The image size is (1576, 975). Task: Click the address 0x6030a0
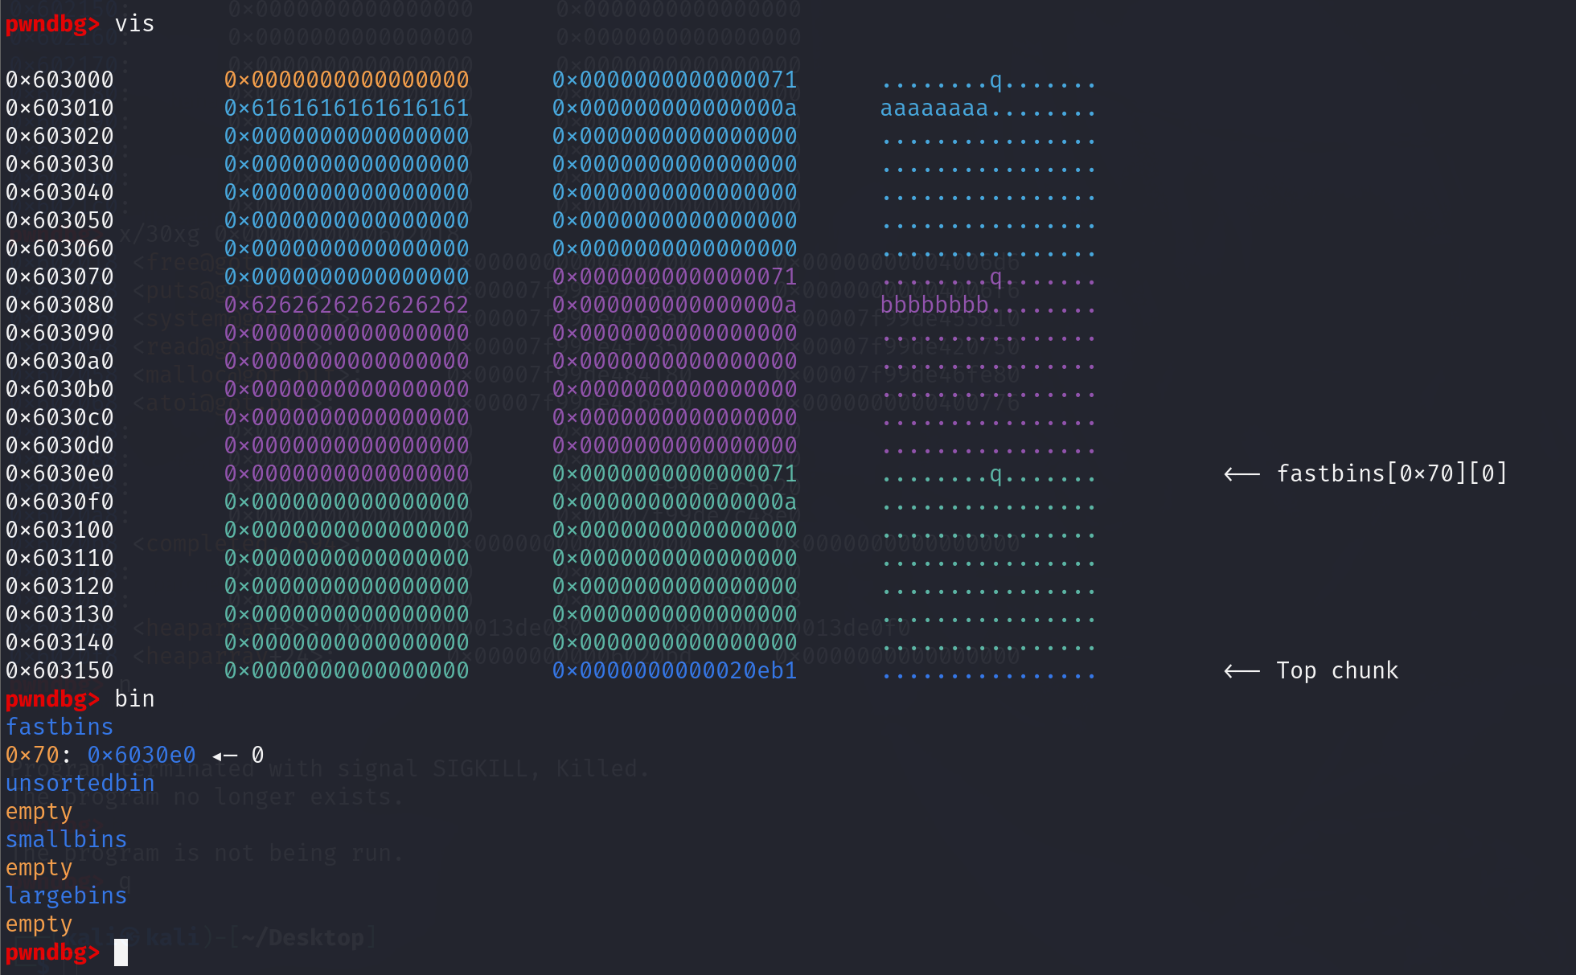click(60, 361)
